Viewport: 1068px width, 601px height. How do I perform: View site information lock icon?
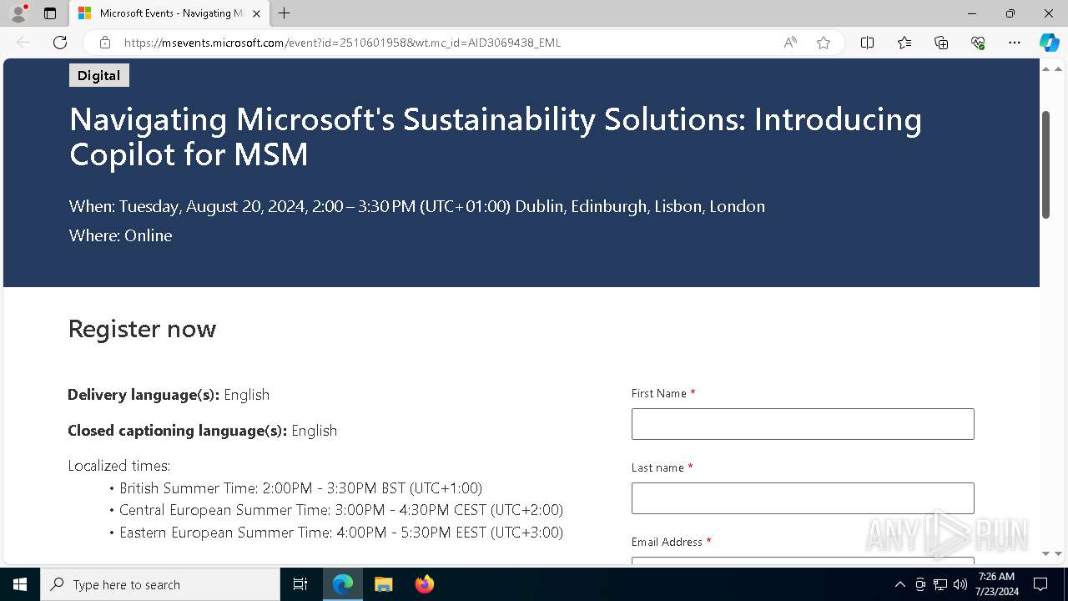105,43
